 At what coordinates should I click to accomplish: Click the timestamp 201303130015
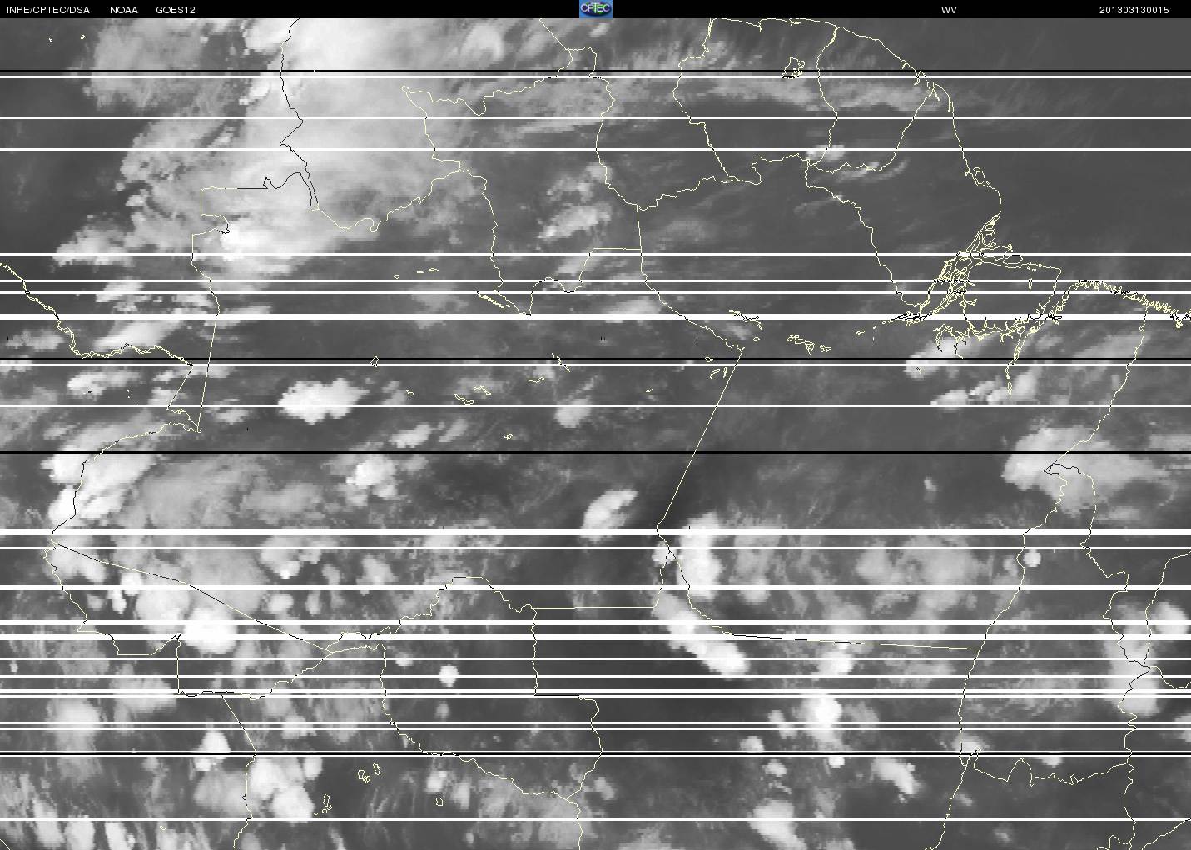(1134, 10)
